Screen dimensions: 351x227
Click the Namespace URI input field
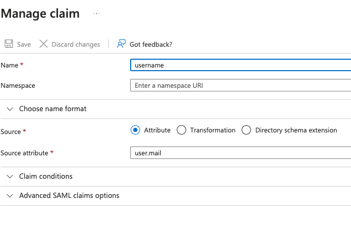point(241,85)
